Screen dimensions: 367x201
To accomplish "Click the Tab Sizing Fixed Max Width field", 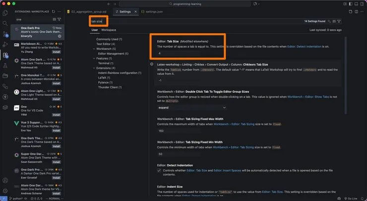I will 179,131.
